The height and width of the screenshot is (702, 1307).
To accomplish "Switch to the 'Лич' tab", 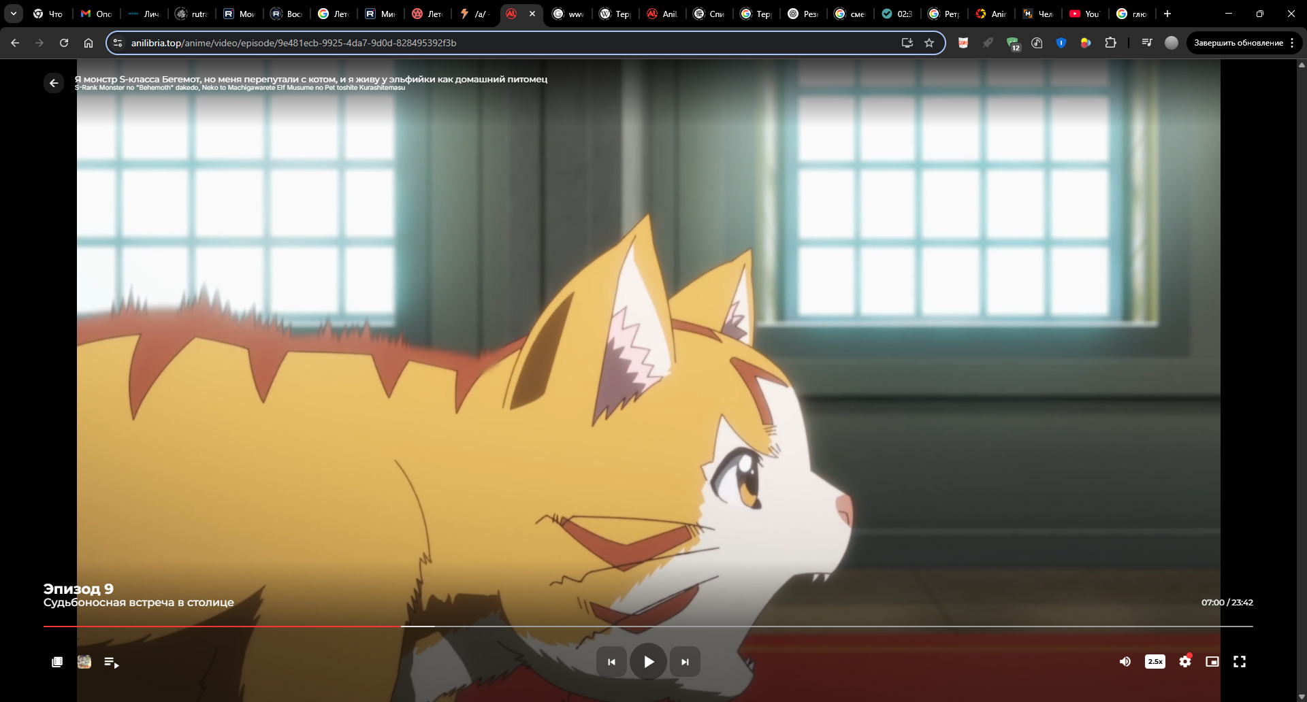I will (144, 14).
